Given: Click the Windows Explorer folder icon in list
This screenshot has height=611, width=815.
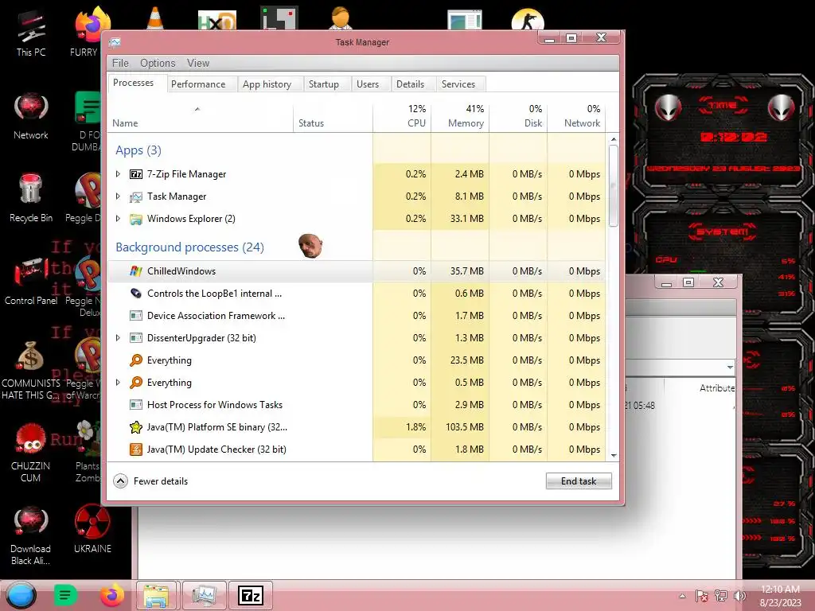Looking at the screenshot, I should (x=135, y=219).
